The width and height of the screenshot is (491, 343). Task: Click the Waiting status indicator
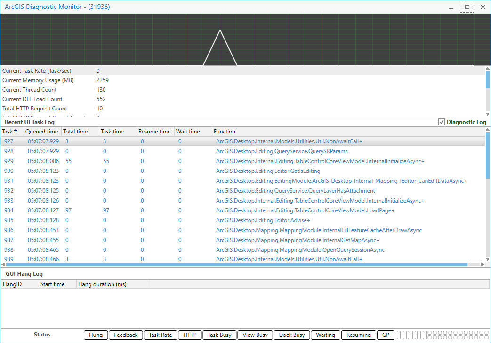click(x=325, y=335)
